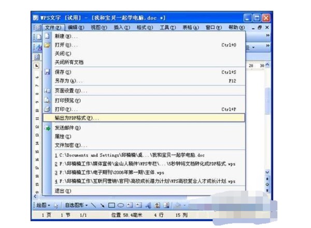Screen dimensions: 311x228
Task: Click the open folder icon beside 打开
Action: 47,45
